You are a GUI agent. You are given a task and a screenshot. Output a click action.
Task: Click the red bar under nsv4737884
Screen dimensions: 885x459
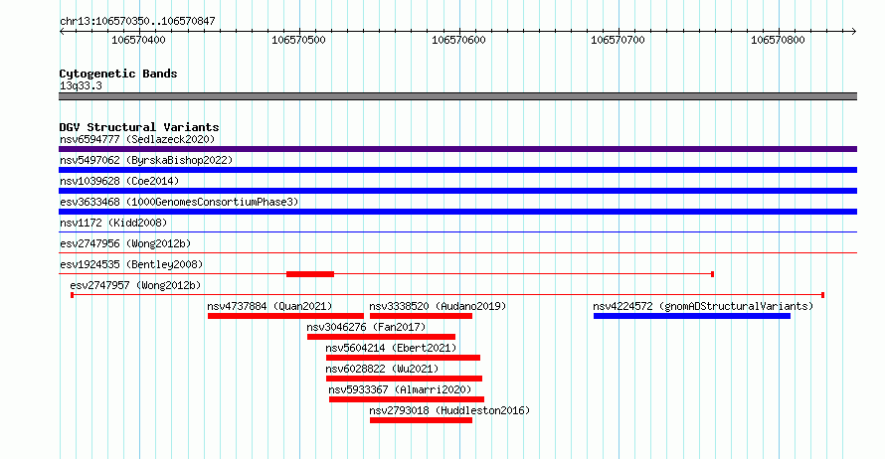point(285,316)
